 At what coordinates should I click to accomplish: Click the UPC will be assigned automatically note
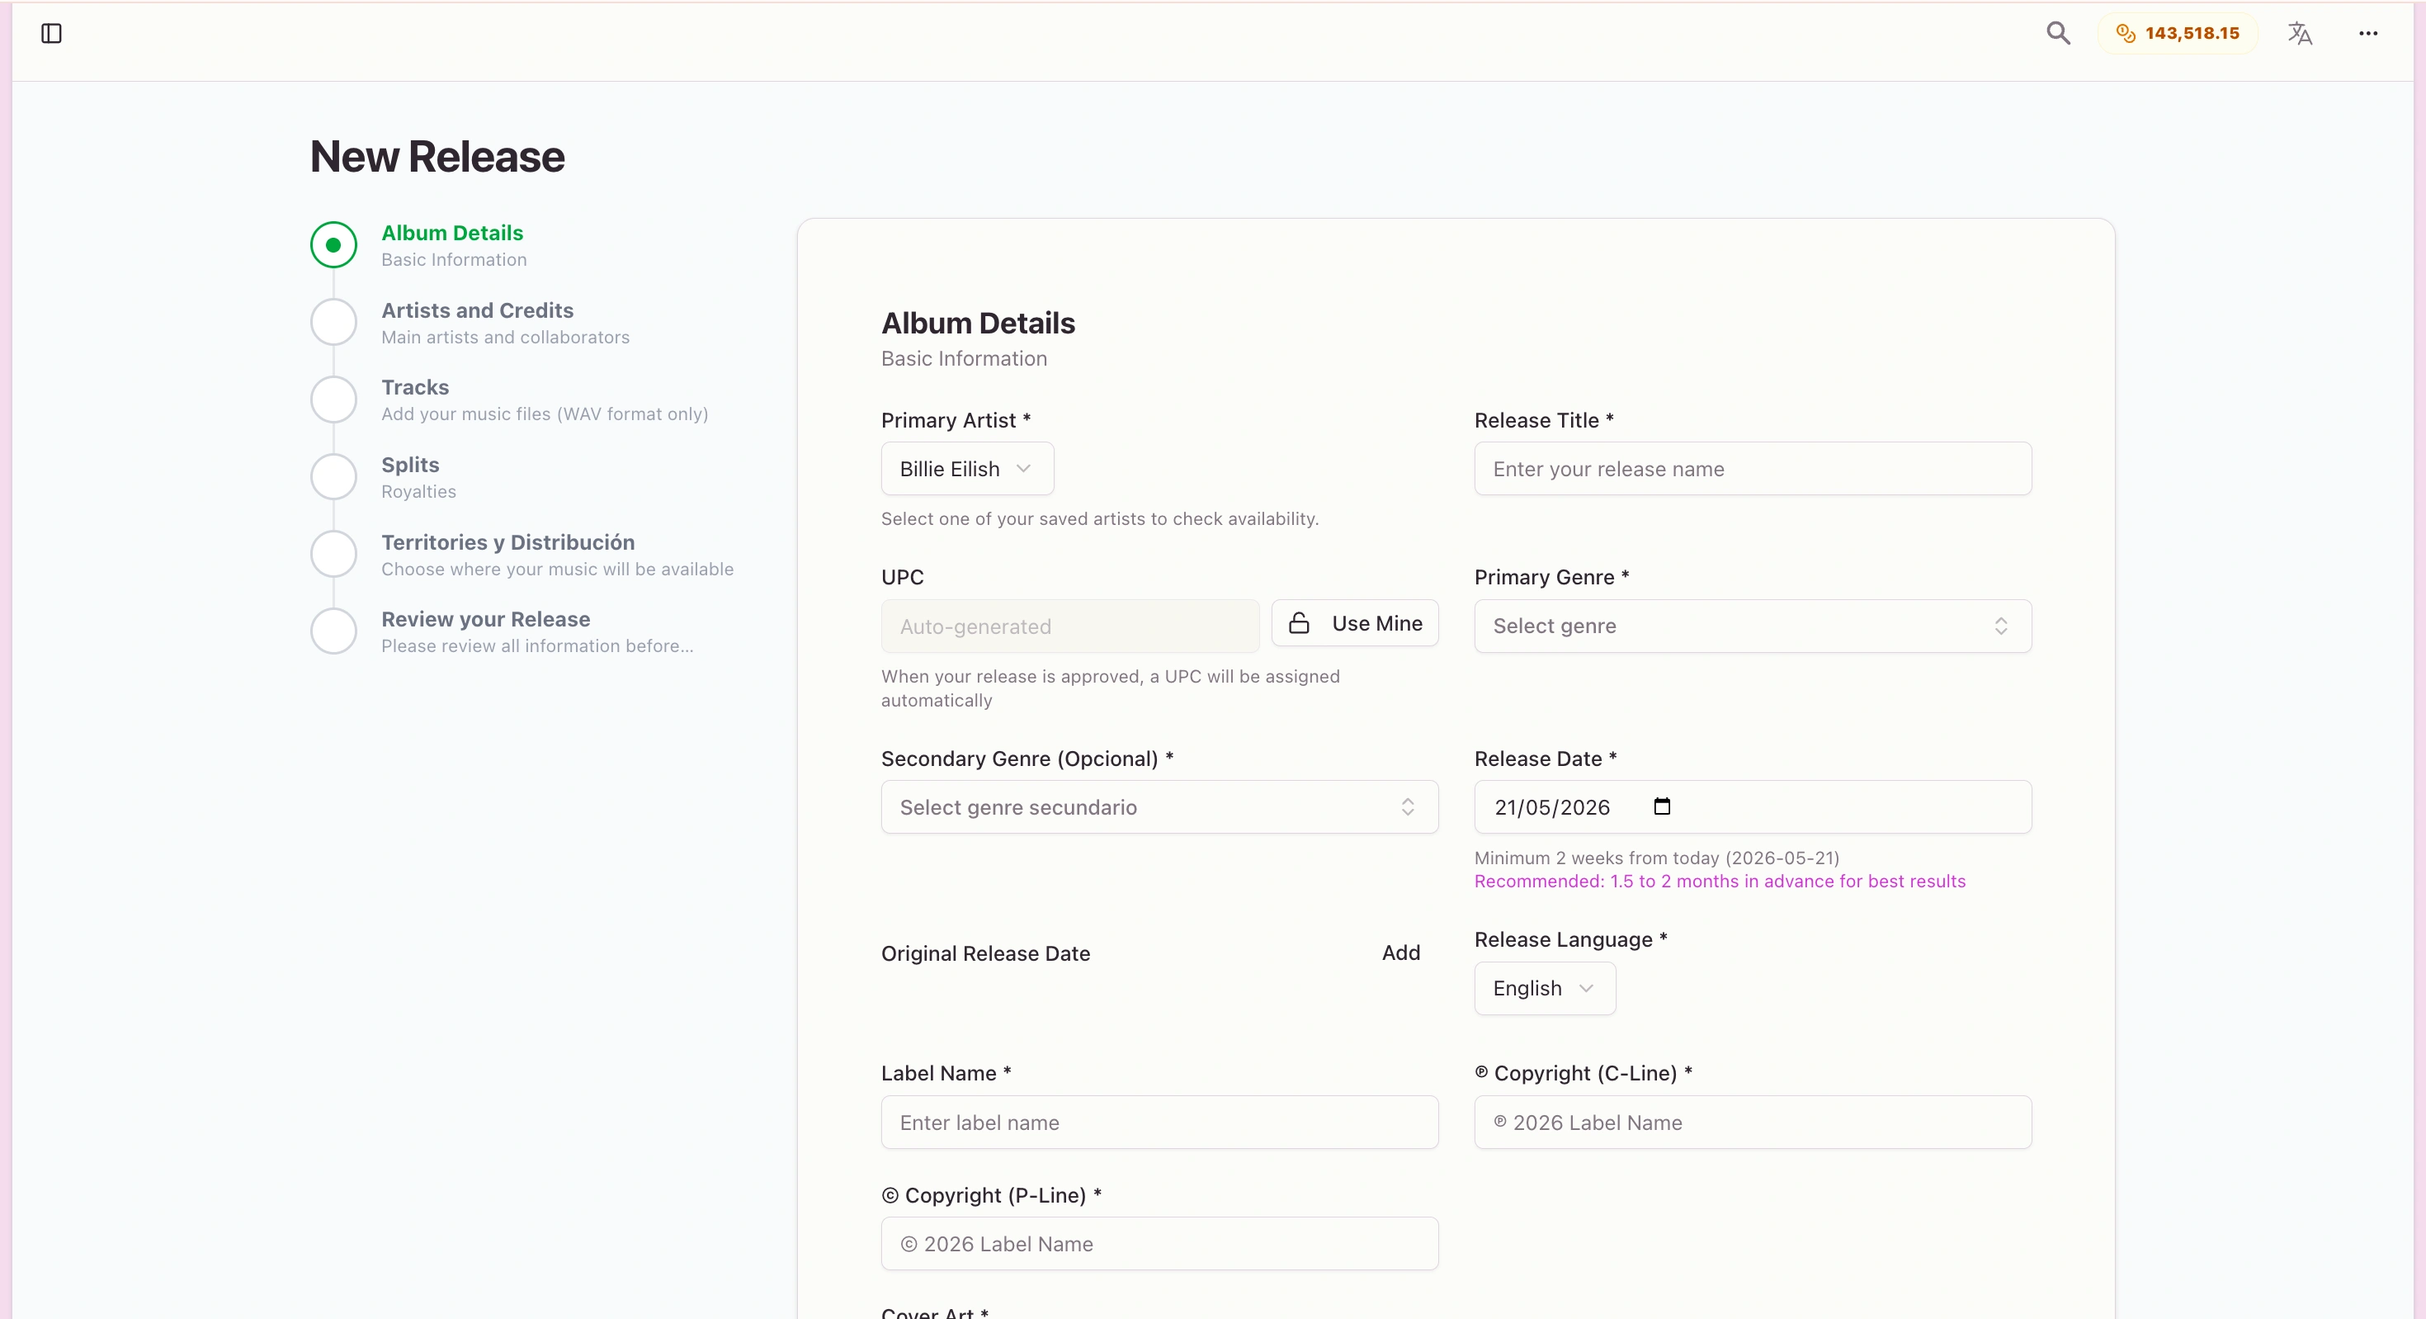(1111, 688)
